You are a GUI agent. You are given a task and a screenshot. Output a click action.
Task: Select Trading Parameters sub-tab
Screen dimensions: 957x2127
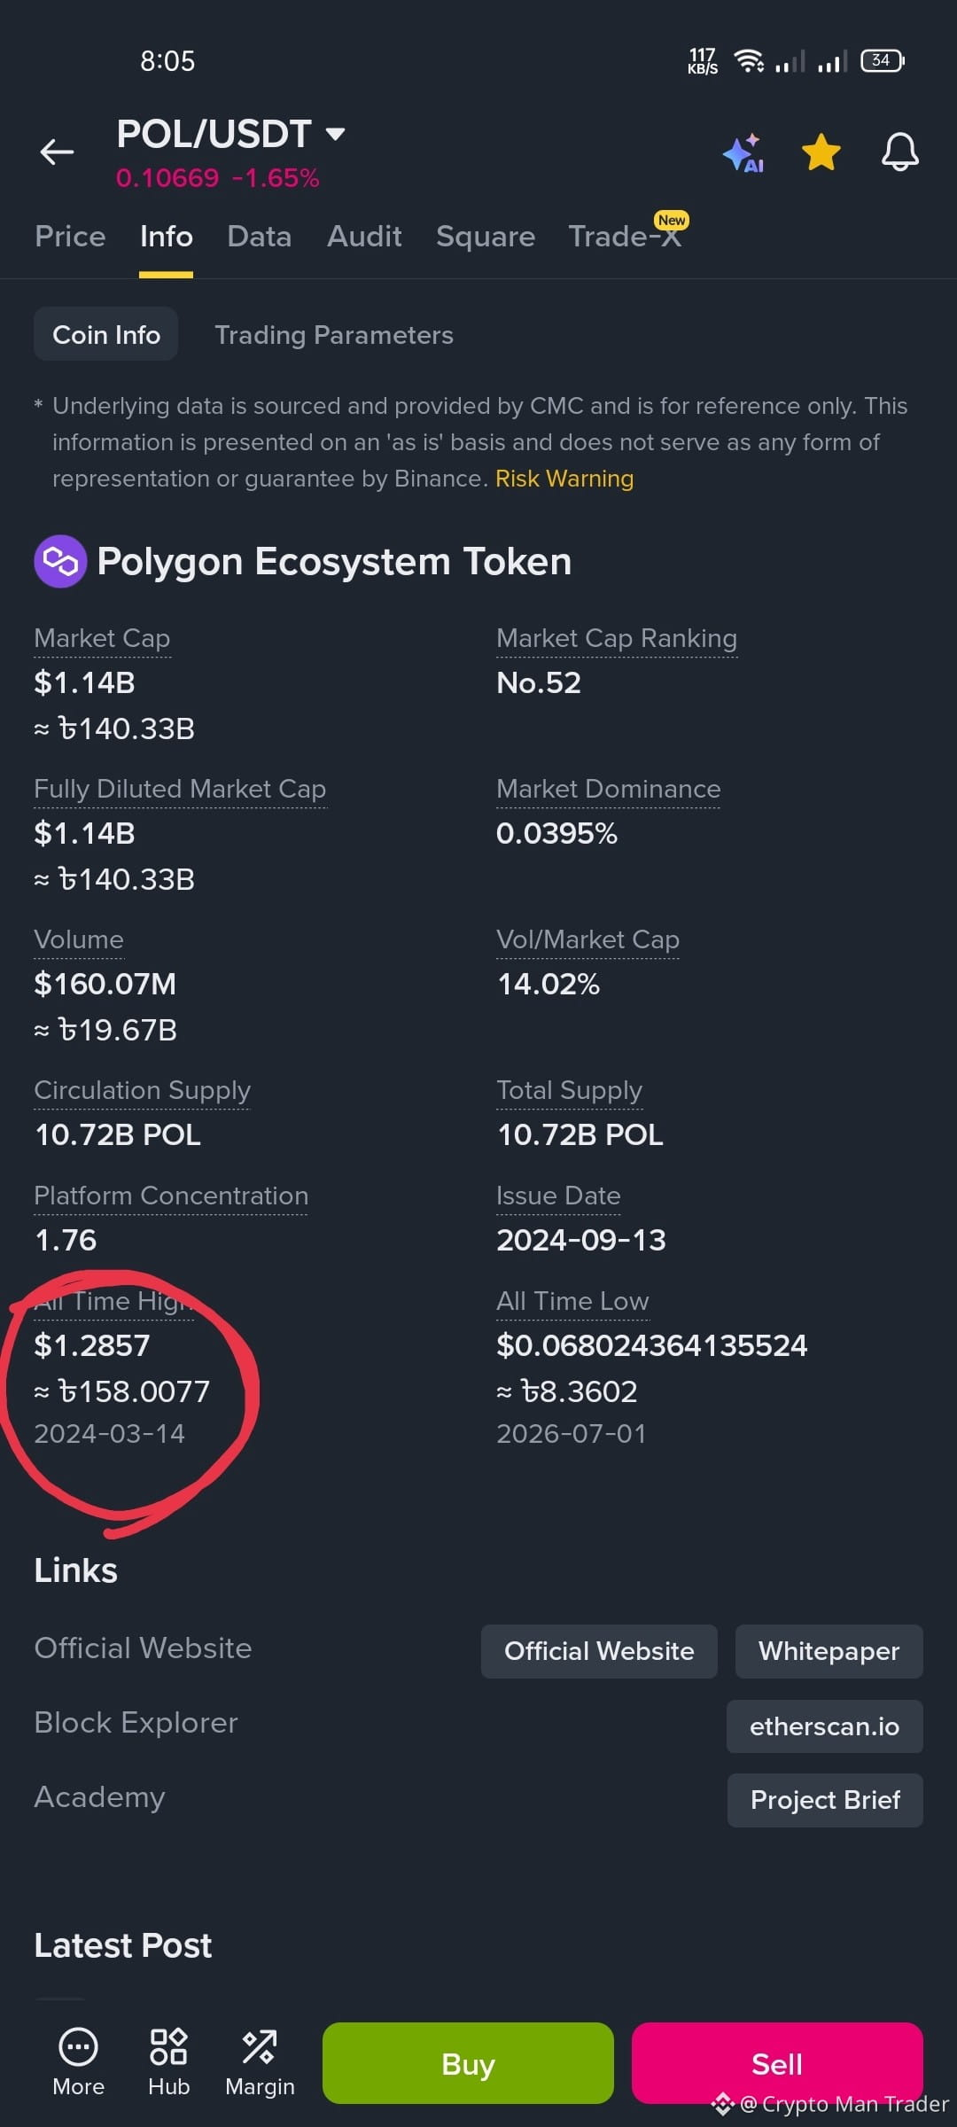pos(334,335)
